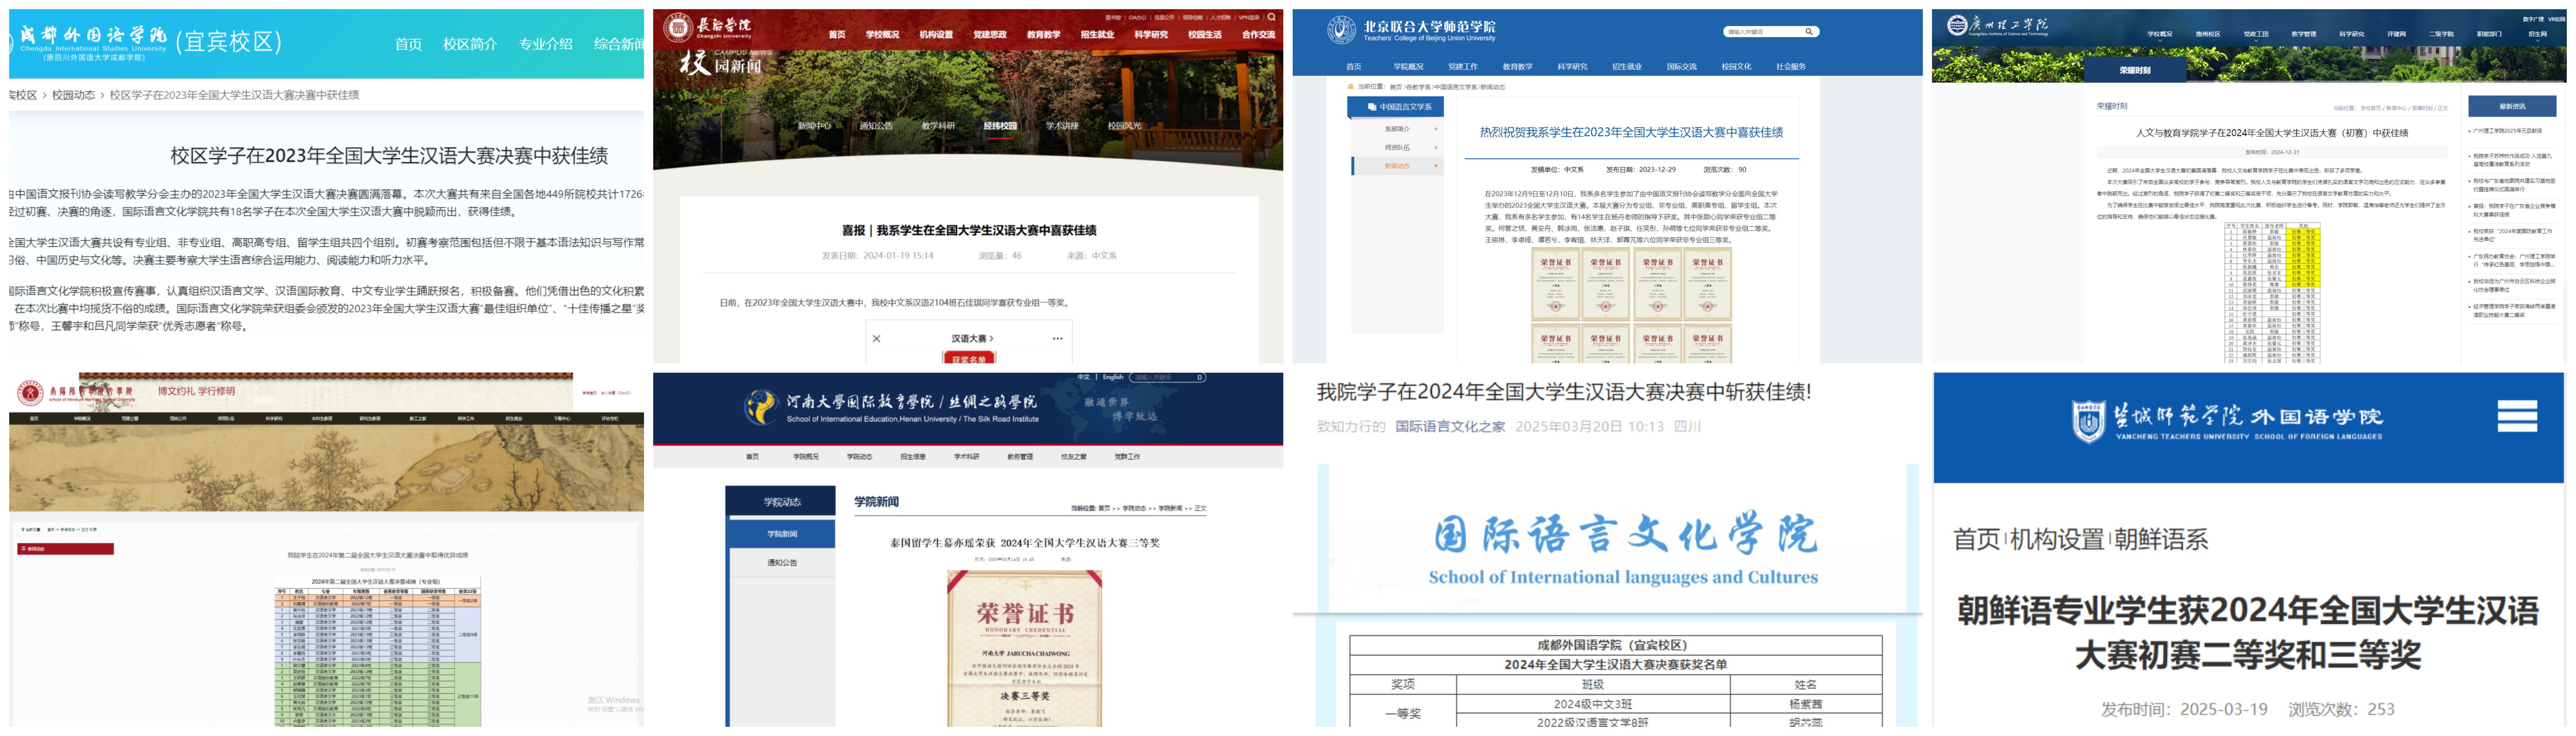Screen dimensions: 2576x736
Task: Click the 最新资讯 panel header
Action: 2512,106
